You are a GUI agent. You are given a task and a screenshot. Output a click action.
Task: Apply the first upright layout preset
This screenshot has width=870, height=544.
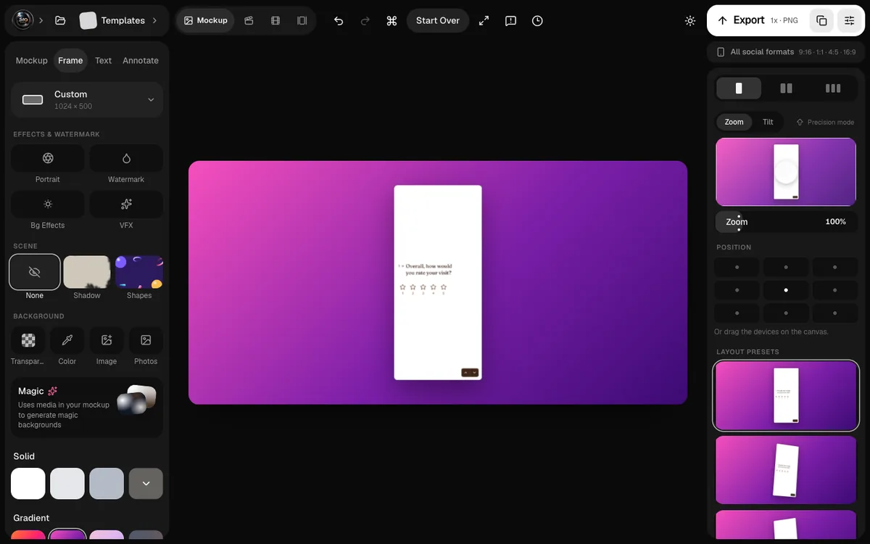tap(786, 395)
